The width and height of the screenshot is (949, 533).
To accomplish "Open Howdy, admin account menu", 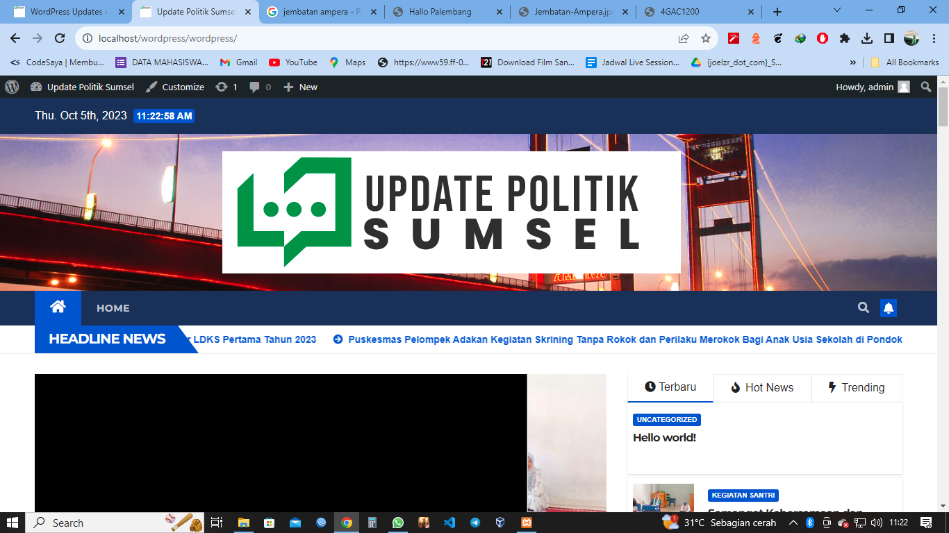I will (873, 87).
